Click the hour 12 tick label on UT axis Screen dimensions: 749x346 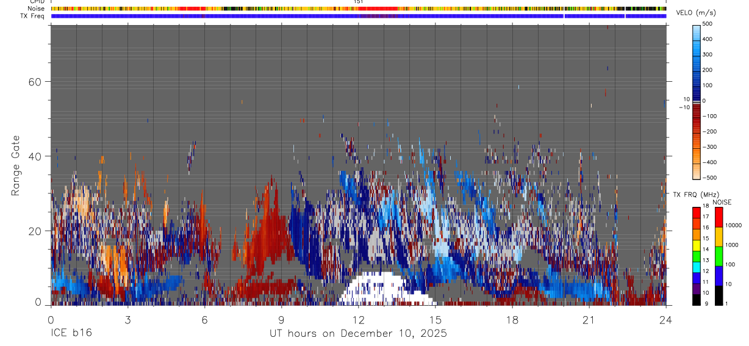358,319
